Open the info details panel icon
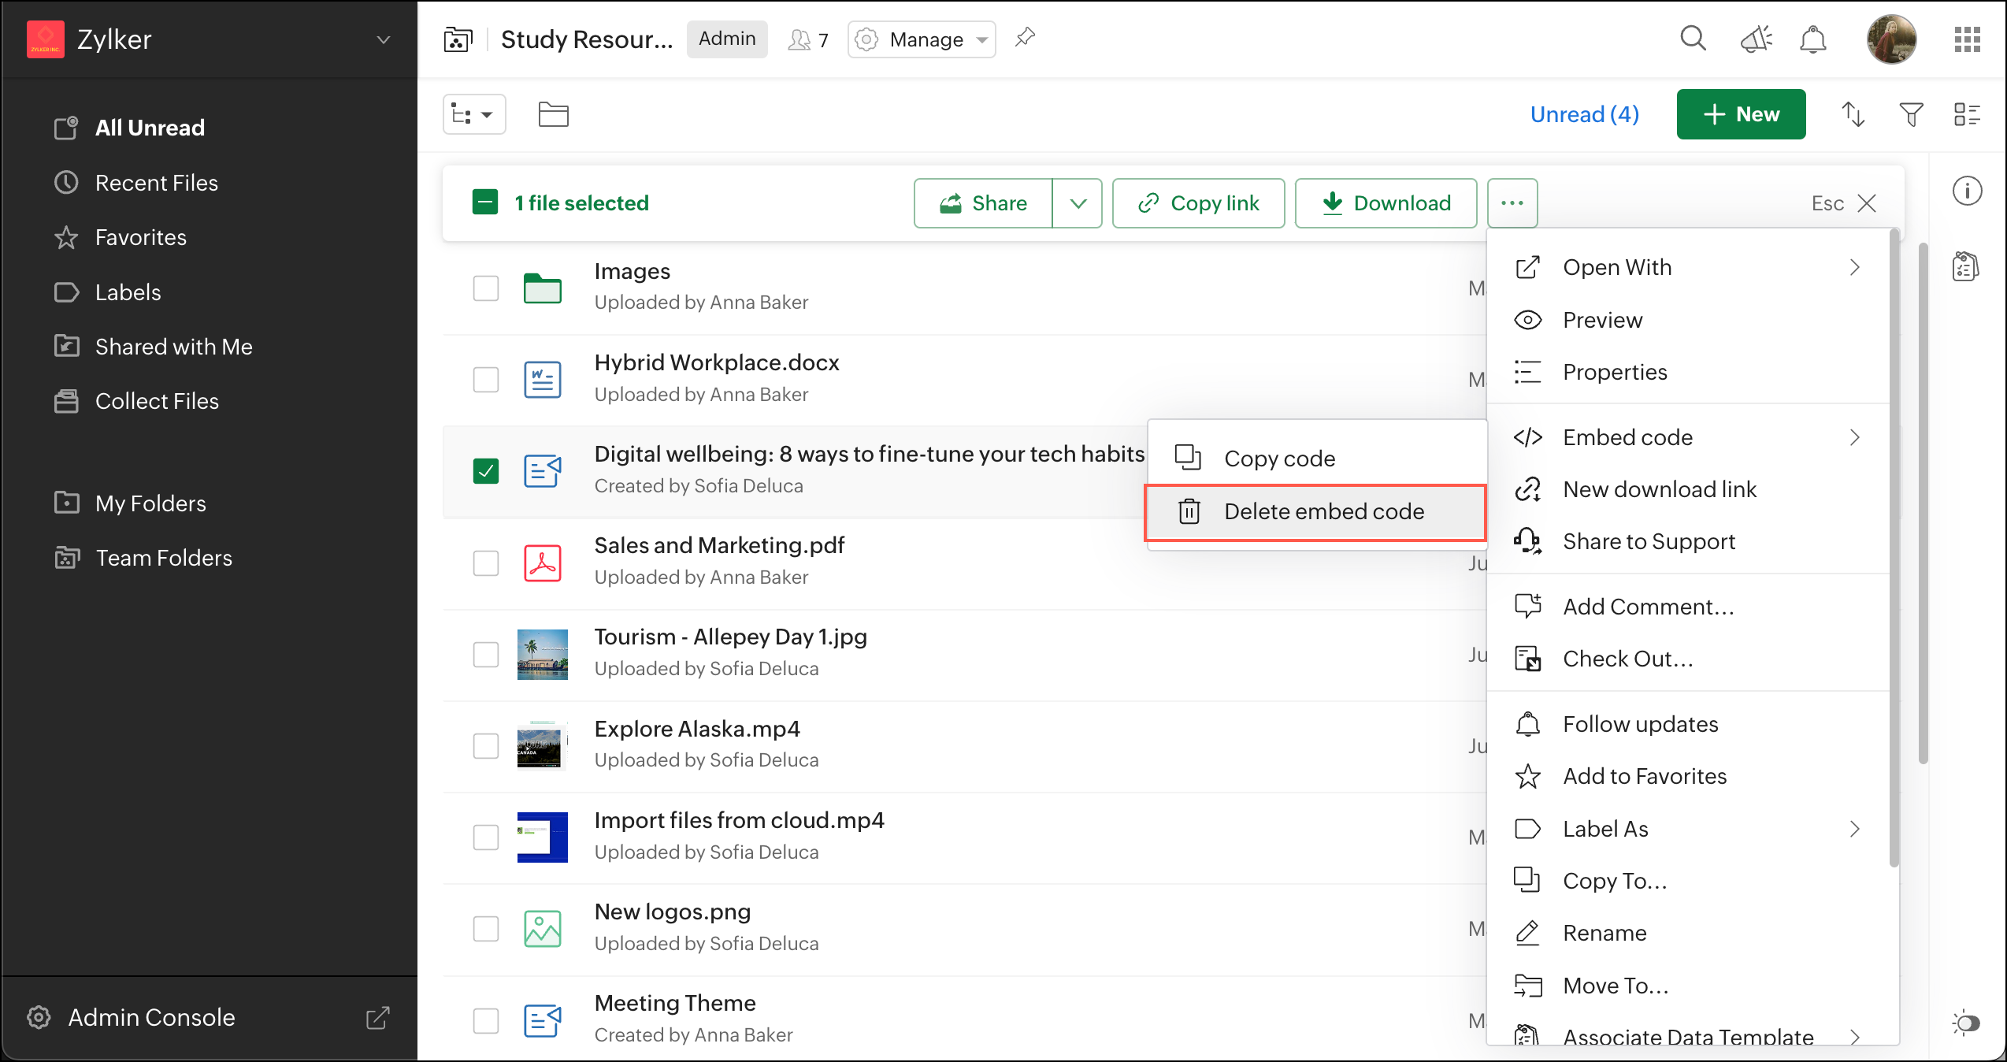This screenshot has width=2007, height=1062. (x=1967, y=191)
